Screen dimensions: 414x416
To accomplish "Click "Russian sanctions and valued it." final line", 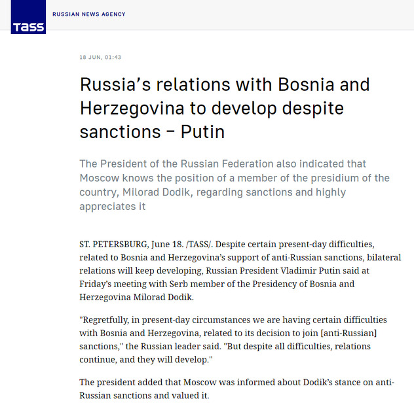I will tap(144, 396).
